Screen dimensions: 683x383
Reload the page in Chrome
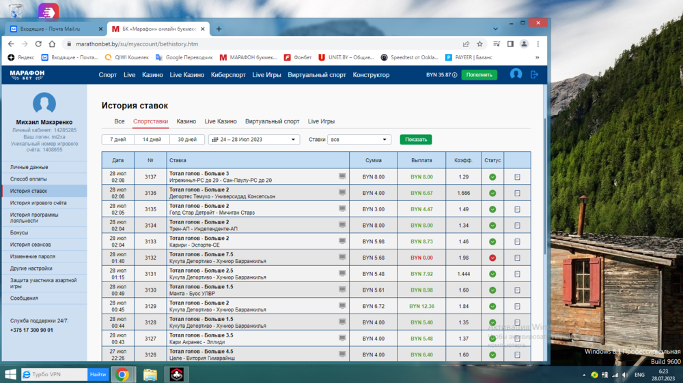point(38,44)
